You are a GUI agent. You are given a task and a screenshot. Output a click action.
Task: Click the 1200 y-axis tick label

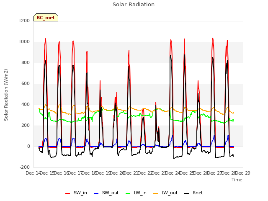(x=24, y=21)
